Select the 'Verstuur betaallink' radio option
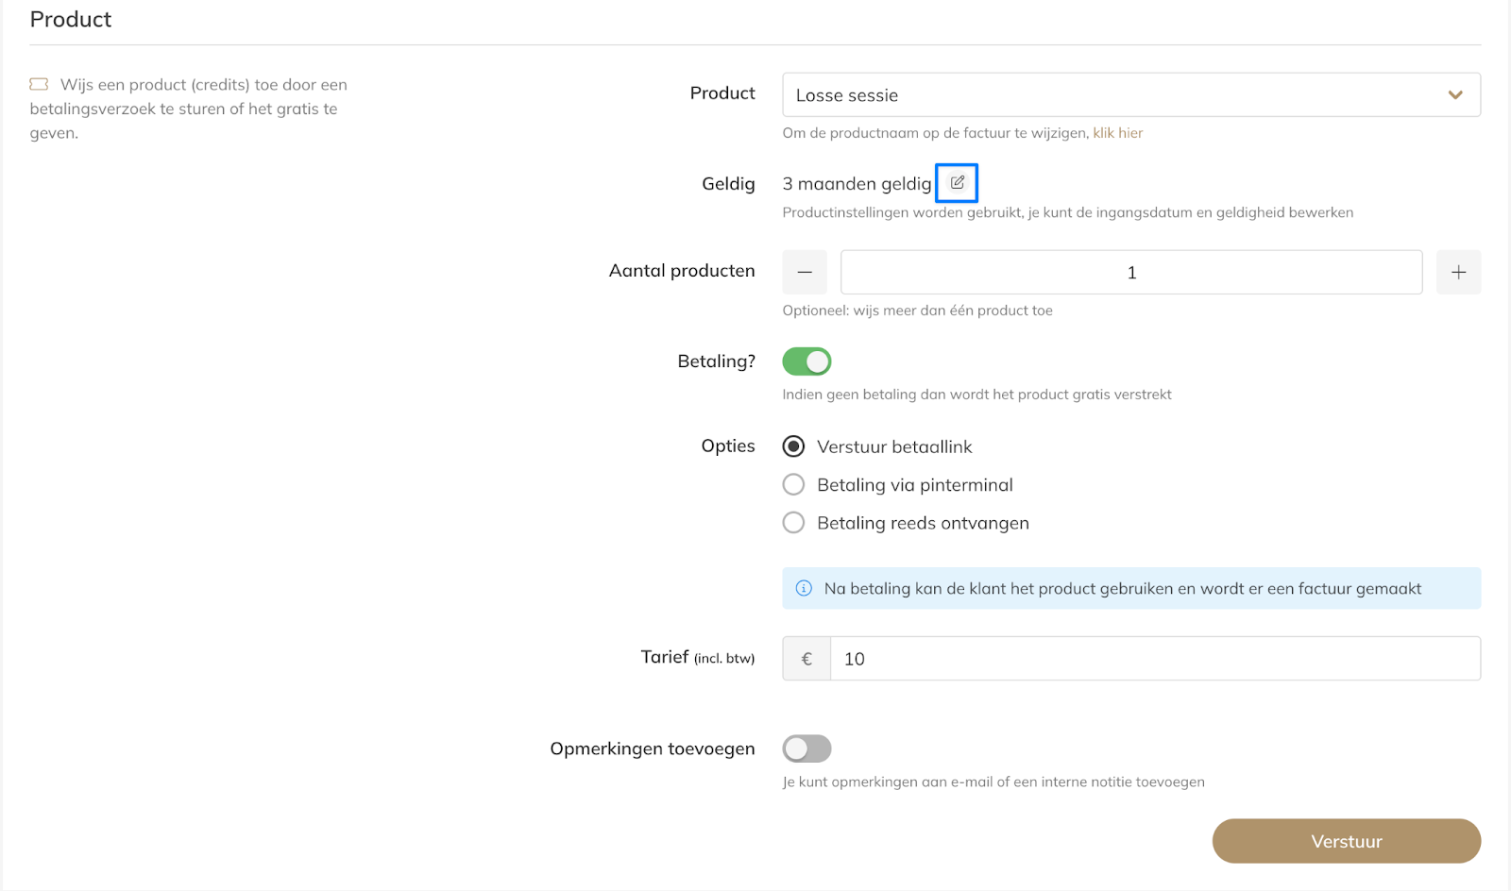Image resolution: width=1511 pixels, height=891 pixels. tap(793, 446)
